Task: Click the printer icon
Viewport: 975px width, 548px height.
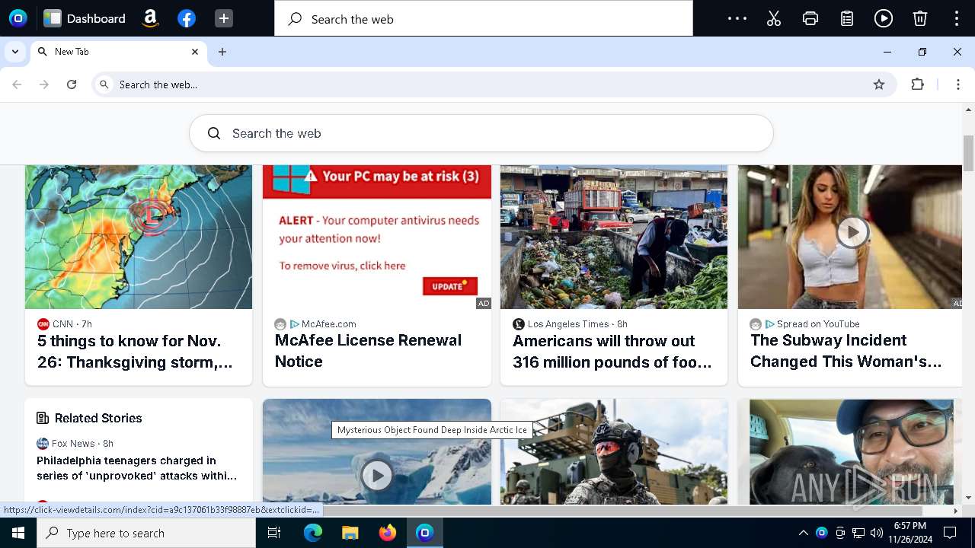Action: 810,18
